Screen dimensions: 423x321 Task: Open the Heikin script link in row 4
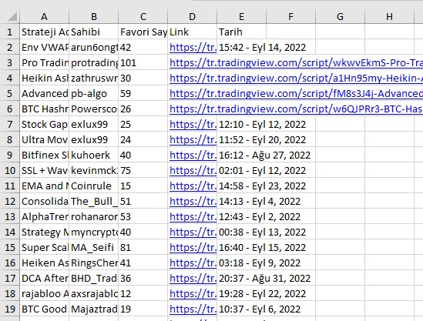tap(296, 79)
